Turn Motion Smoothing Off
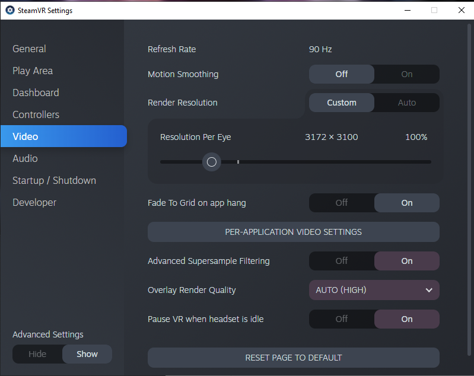Screen dimensions: 474x376 [342, 74]
